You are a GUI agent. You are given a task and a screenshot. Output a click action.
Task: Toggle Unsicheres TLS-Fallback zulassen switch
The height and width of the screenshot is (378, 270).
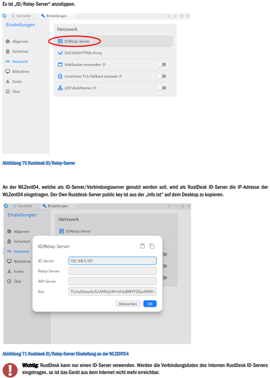click(x=162, y=76)
